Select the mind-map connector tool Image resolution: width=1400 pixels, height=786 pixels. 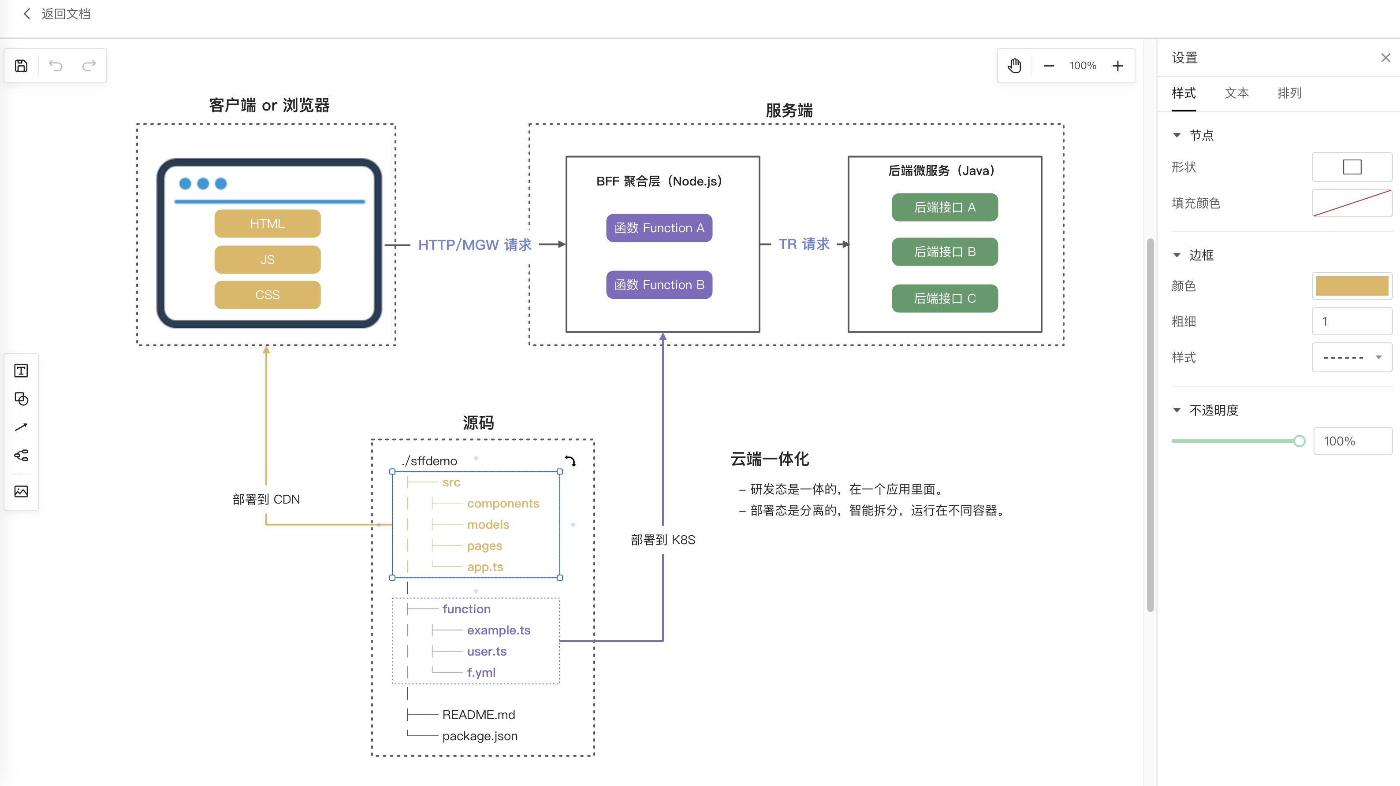pos(21,455)
